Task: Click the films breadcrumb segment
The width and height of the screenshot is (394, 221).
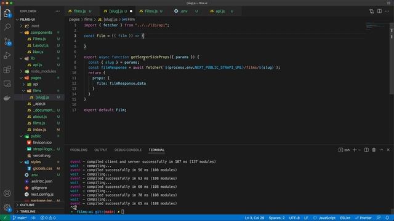Action: [x=88, y=19]
